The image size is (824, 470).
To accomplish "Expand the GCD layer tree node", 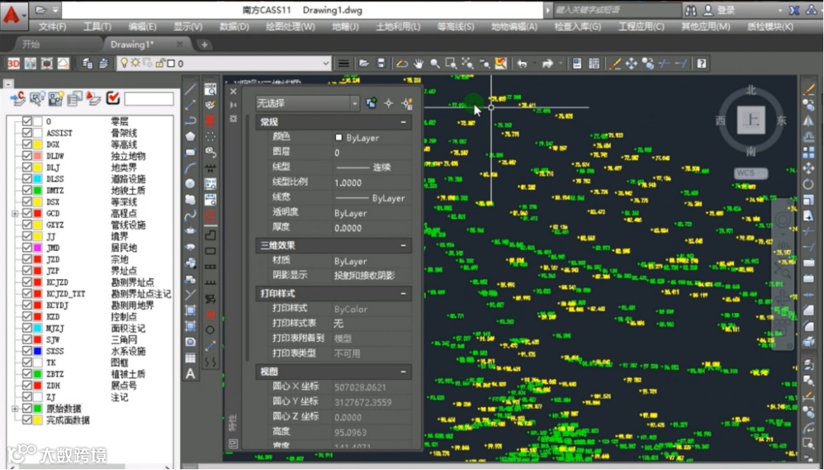I will pyautogui.click(x=15, y=214).
